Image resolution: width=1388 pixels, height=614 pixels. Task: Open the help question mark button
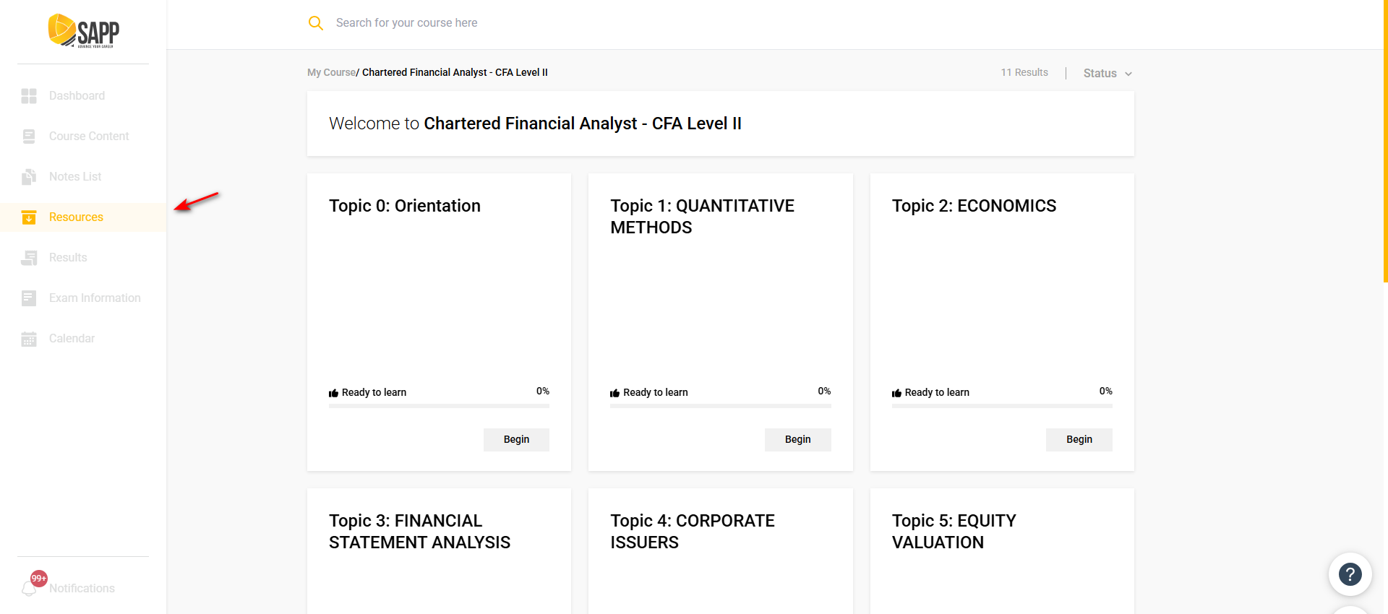coord(1350,574)
